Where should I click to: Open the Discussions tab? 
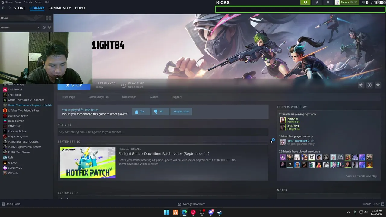(129, 97)
